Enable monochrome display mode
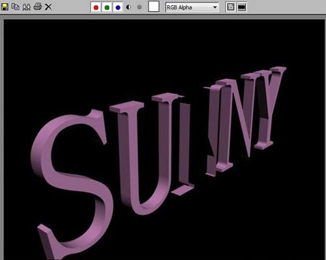The width and height of the screenshot is (326, 260). click(x=140, y=7)
